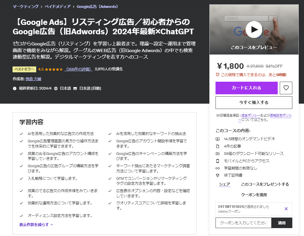Click checkmark beside 入札戦略について学習します
Viewport: 304px width, 236px height.
[21, 178]
